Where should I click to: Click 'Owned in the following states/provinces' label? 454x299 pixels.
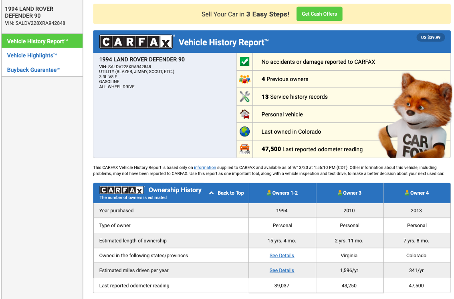(x=143, y=256)
